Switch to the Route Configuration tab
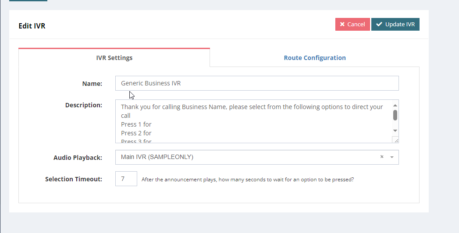 (x=314, y=58)
